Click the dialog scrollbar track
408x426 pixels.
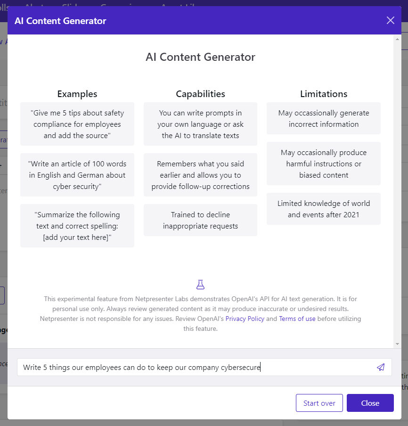[x=396, y=188]
